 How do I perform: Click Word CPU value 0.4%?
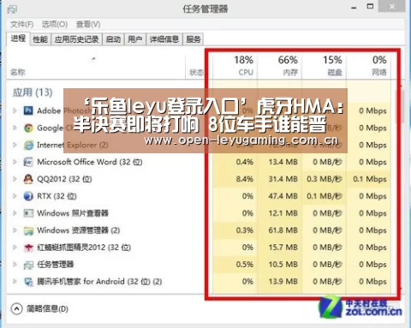tap(245, 162)
